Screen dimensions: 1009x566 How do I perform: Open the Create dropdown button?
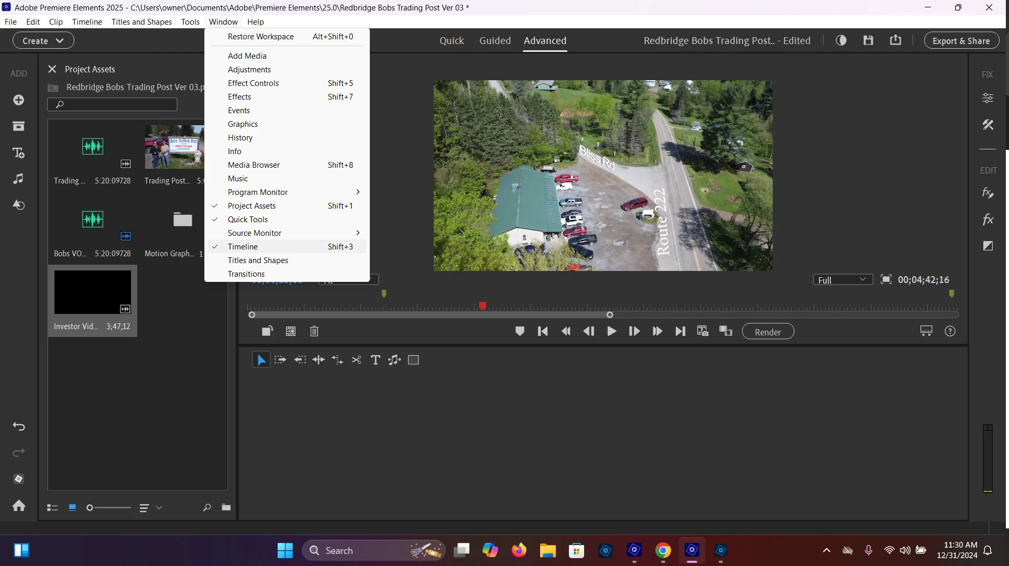43,40
